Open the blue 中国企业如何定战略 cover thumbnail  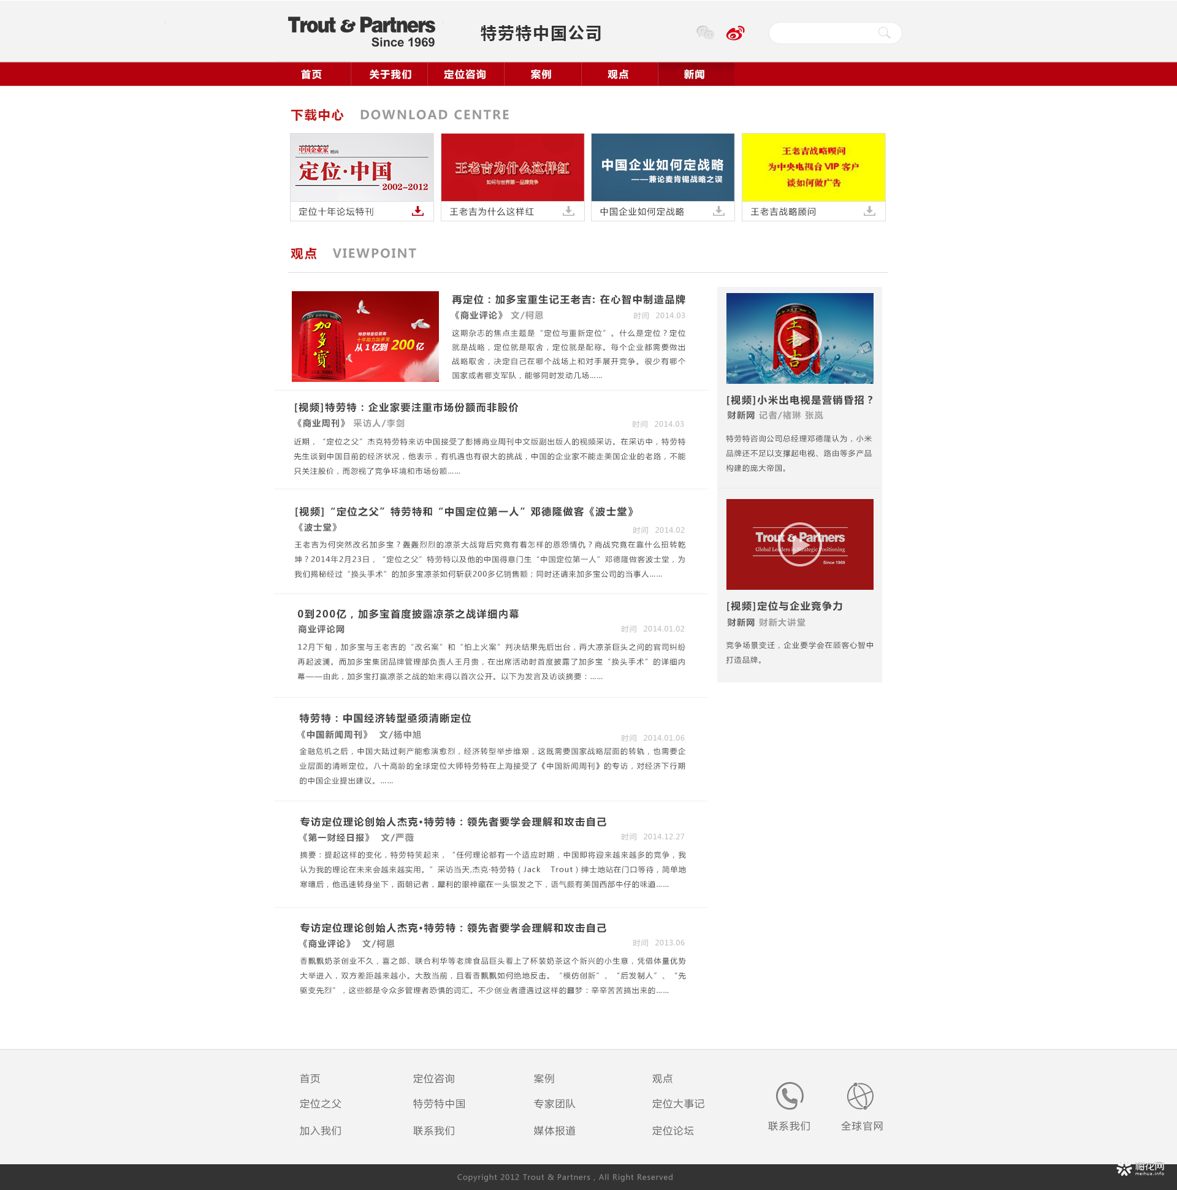pos(663,167)
